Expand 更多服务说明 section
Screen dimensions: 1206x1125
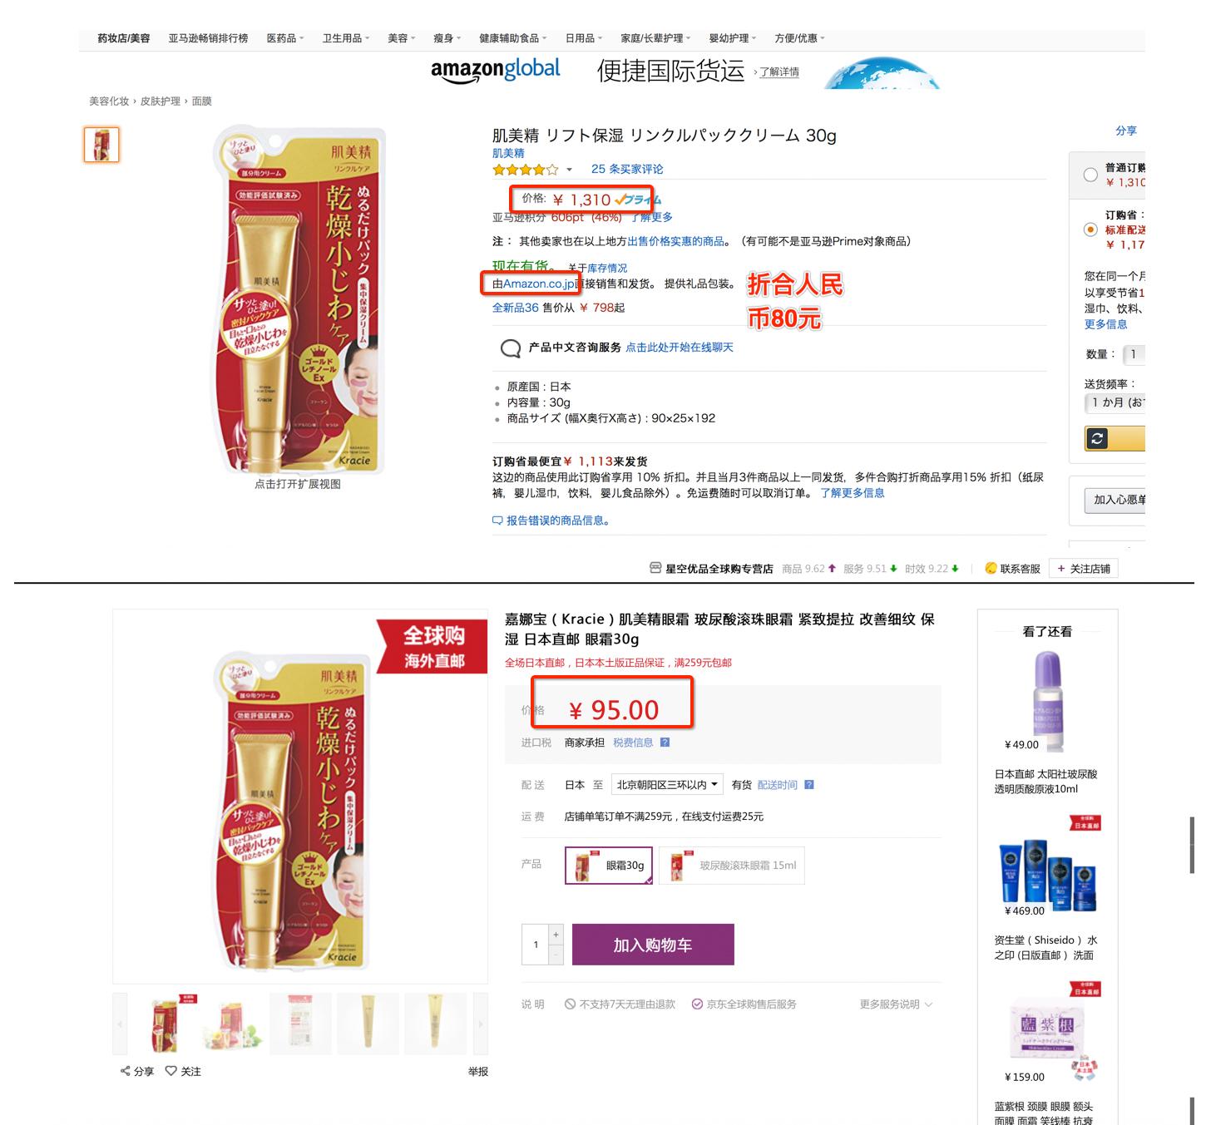click(x=896, y=1004)
